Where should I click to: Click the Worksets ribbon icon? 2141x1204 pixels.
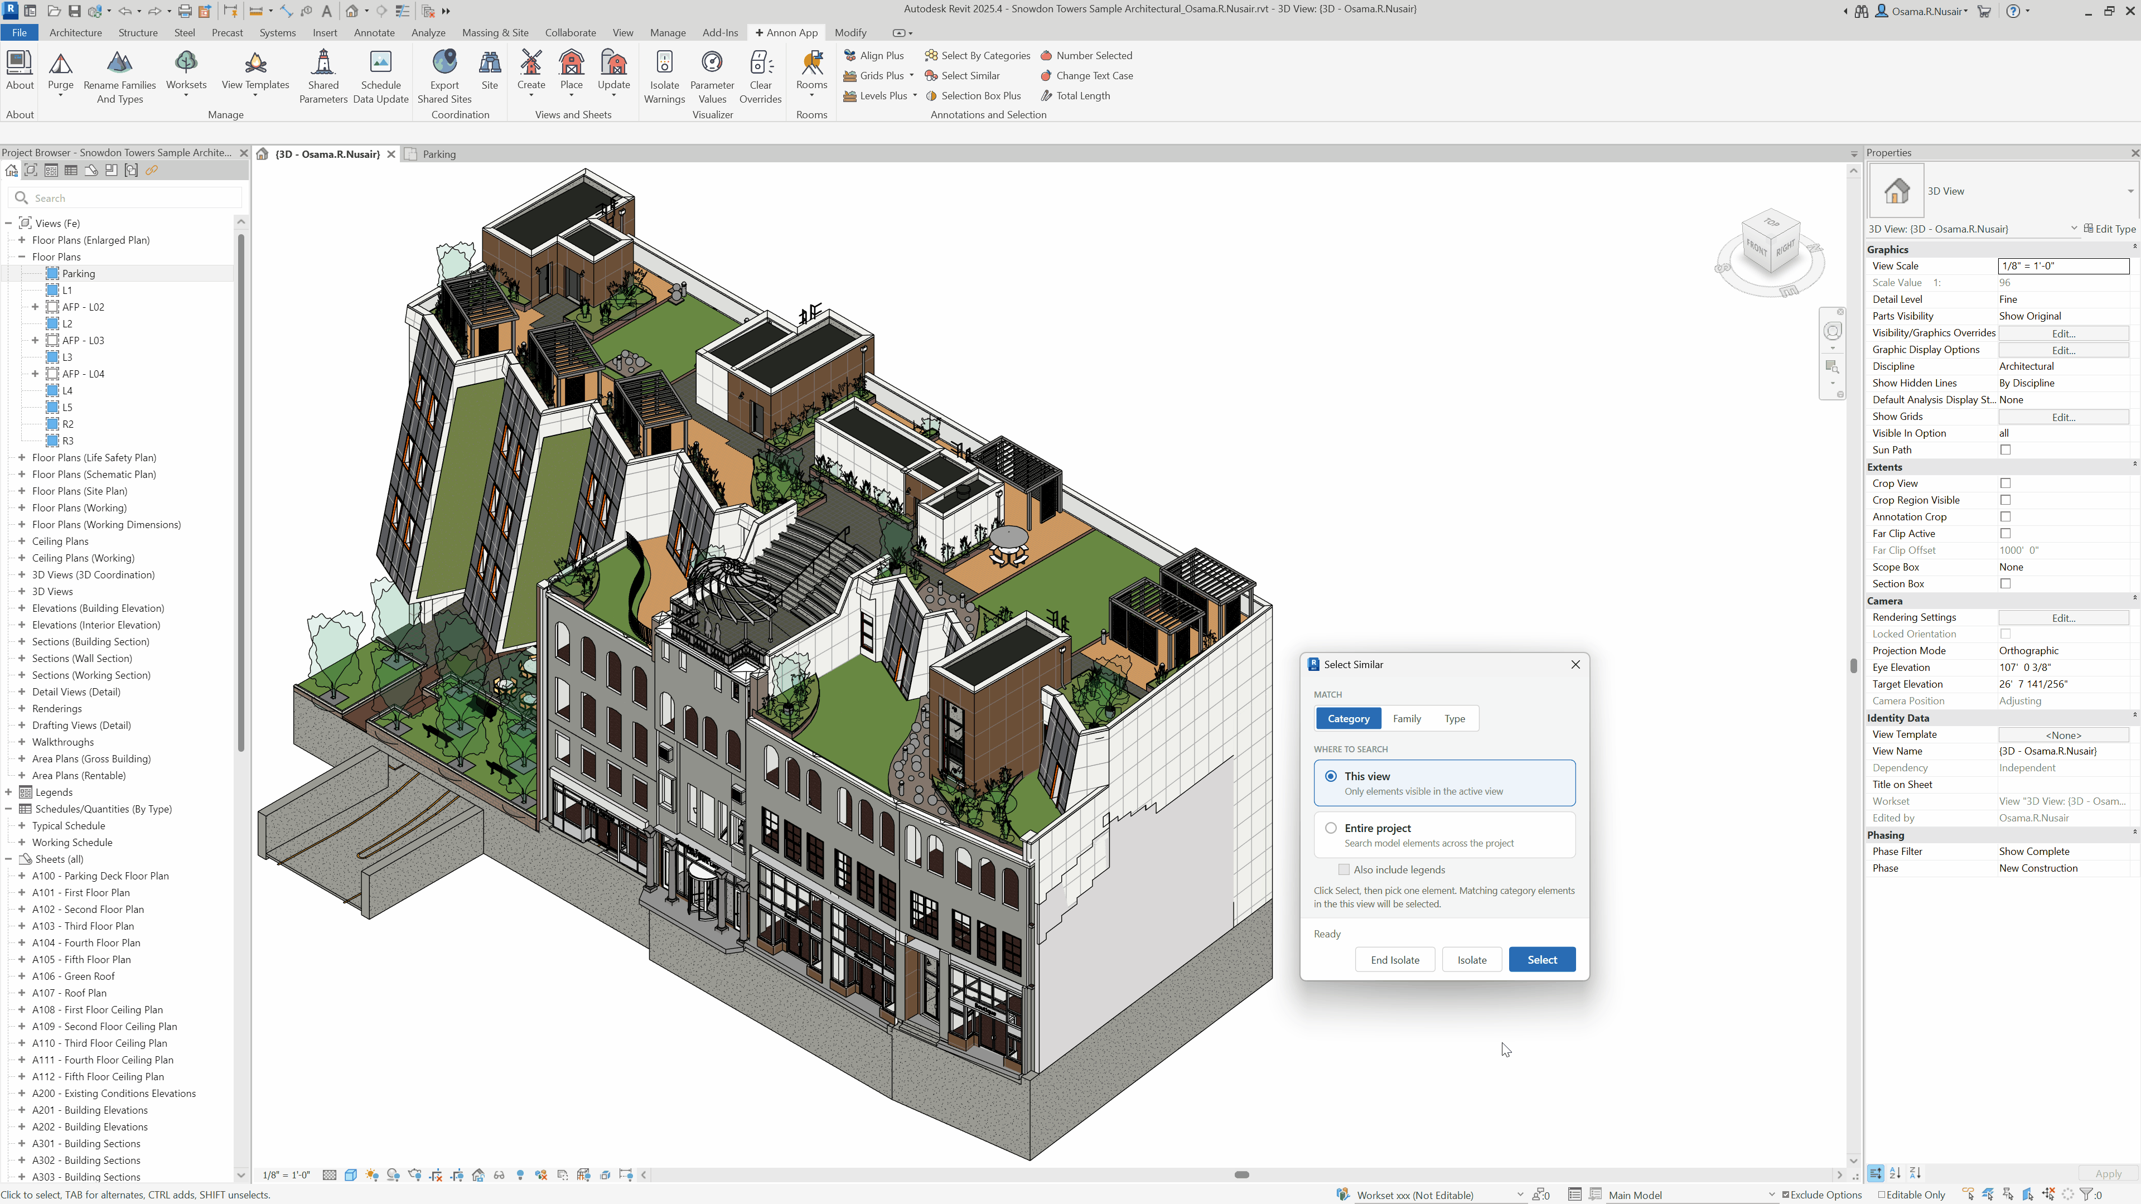[x=186, y=63]
